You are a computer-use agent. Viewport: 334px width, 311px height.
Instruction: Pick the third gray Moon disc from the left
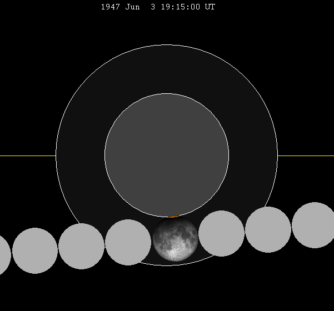coord(82,246)
